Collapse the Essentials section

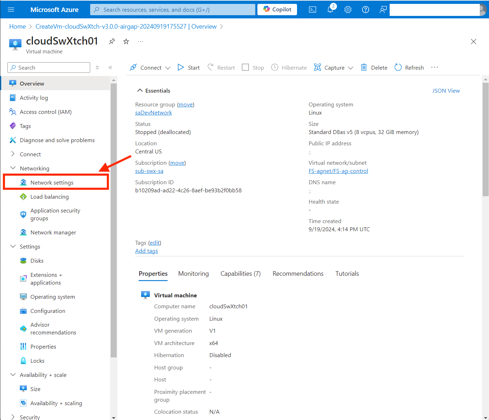(x=140, y=90)
